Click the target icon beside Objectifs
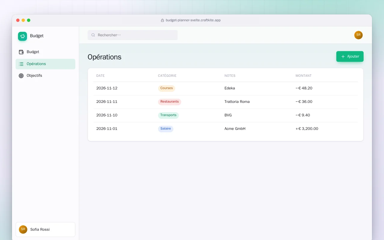 21,76
